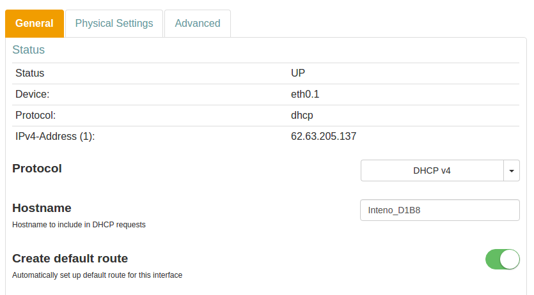Click the Device: row label

[x=33, y=95]
